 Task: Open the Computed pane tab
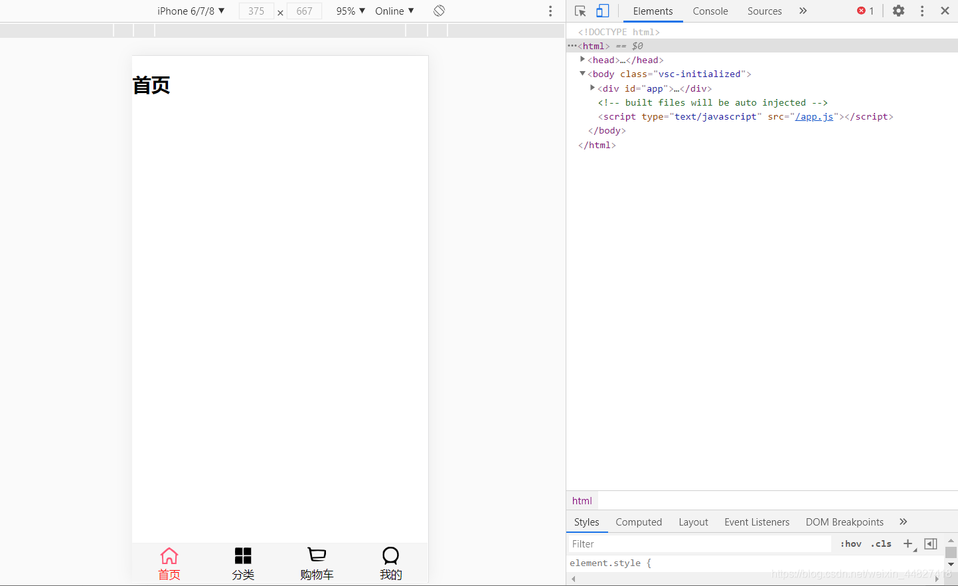[639, 522]
